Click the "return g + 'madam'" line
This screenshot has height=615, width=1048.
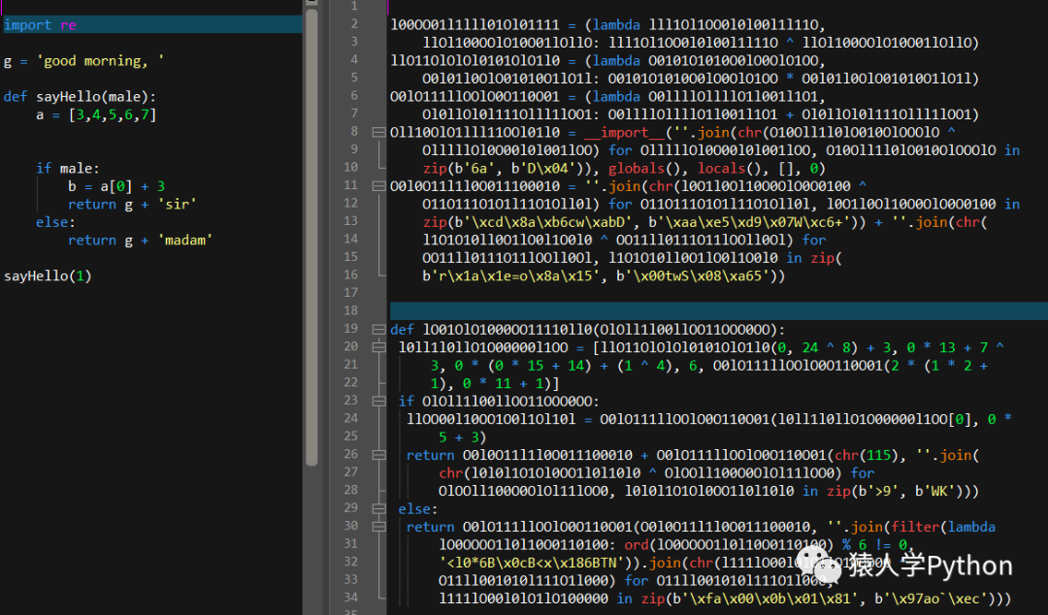coord(141,241)
